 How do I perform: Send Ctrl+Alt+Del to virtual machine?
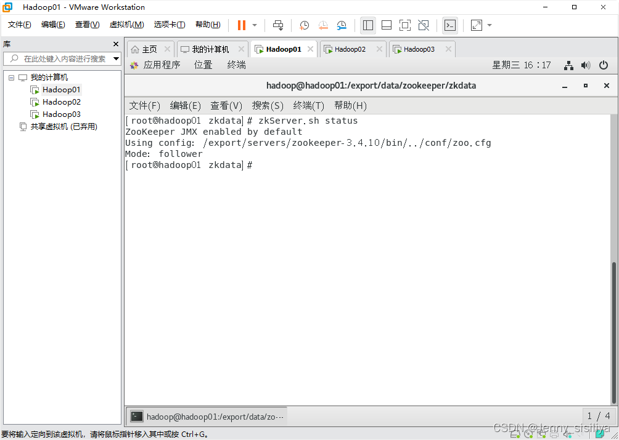point(278,25)
